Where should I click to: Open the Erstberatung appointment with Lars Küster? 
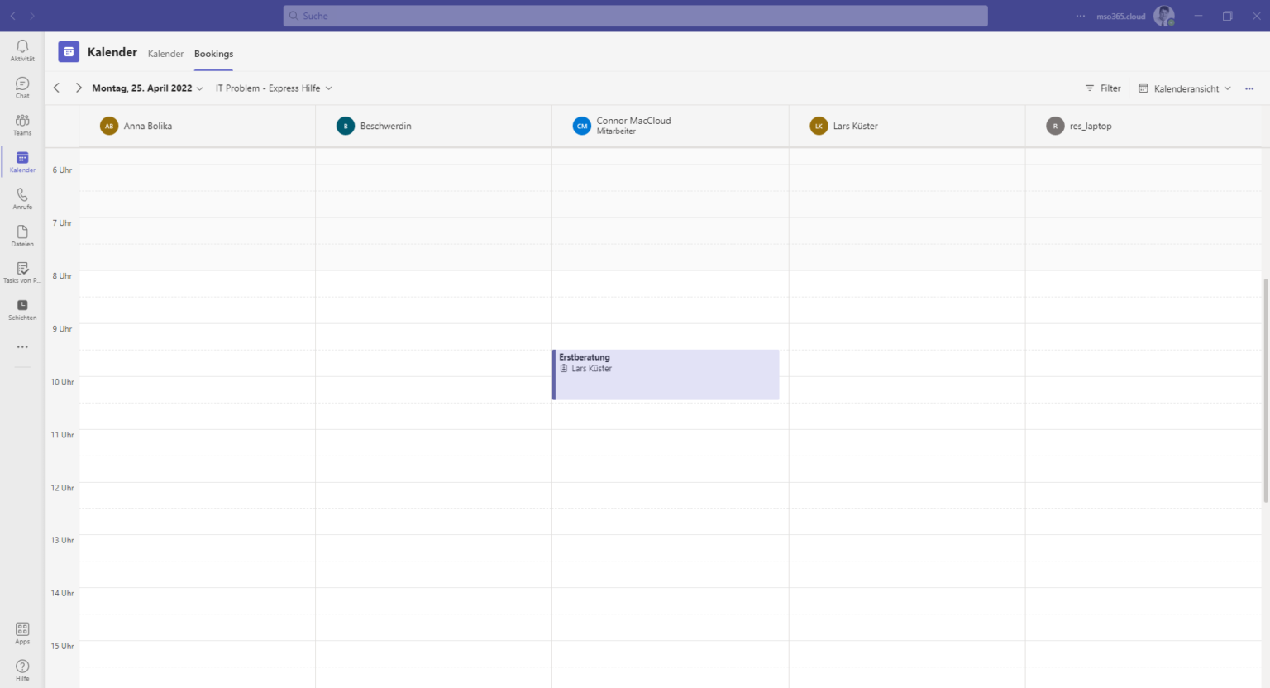[x=666, y=374]
